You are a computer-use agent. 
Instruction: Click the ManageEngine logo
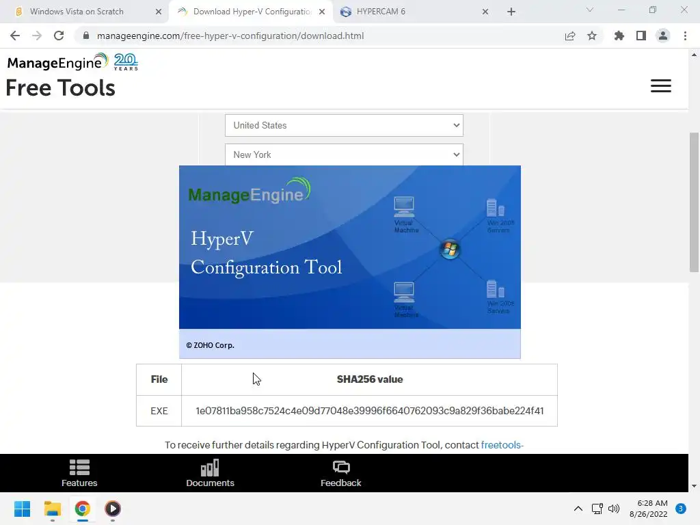pos(58,62)
